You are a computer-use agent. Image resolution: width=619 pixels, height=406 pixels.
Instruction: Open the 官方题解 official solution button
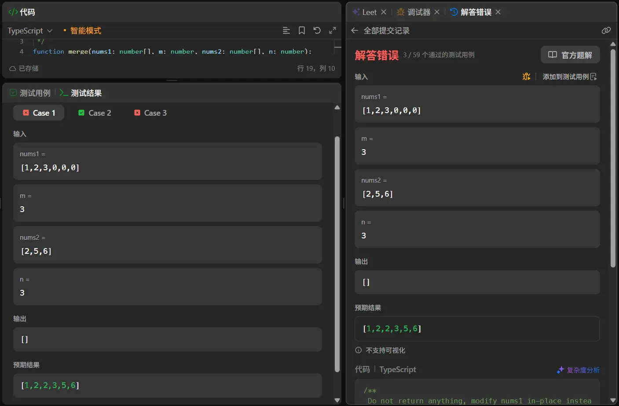(x=570, y=55)
